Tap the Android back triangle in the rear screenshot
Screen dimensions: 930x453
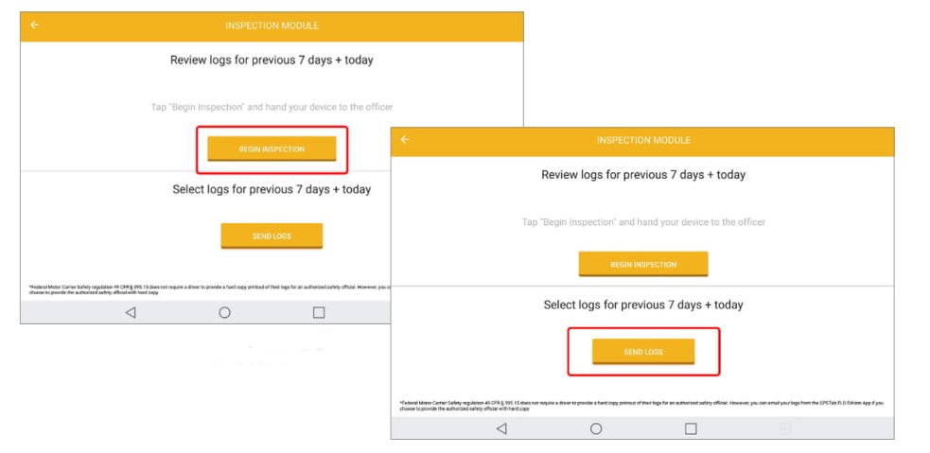click(131, 312)
